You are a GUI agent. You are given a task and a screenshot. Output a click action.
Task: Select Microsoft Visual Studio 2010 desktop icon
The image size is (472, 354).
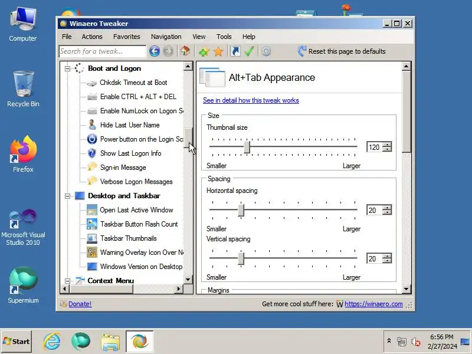coord(23,227)
